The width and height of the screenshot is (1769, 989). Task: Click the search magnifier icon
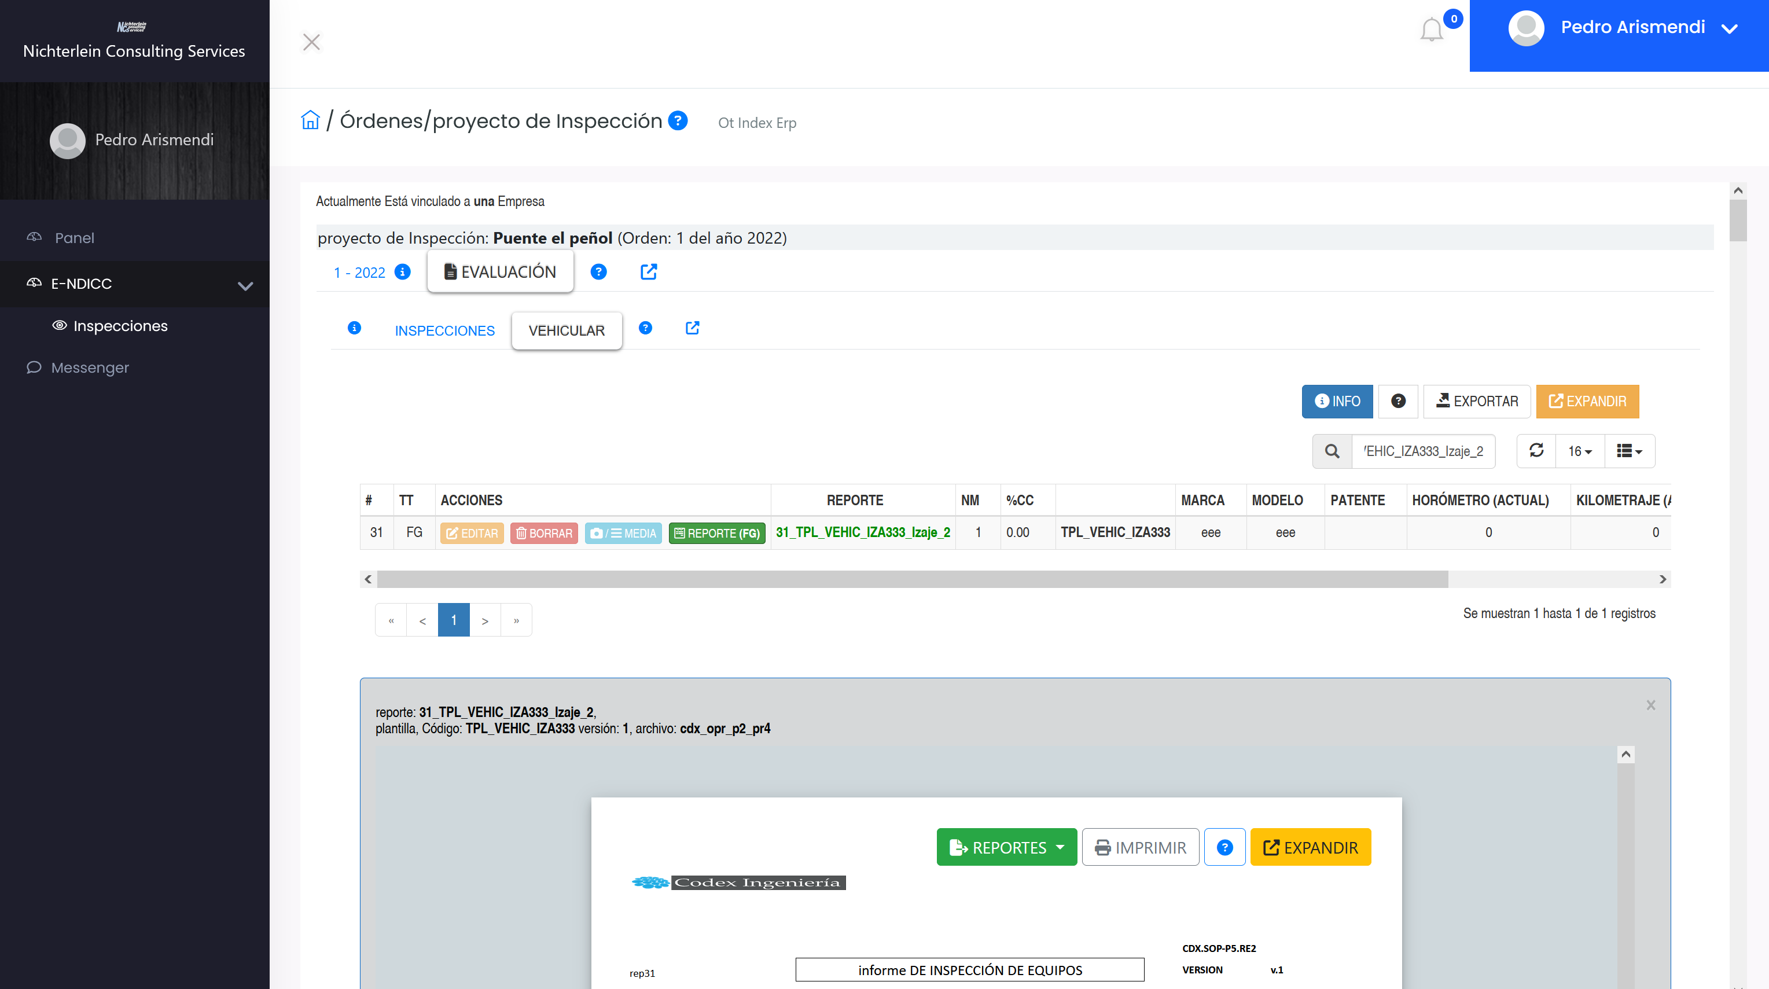[1332, 451]
